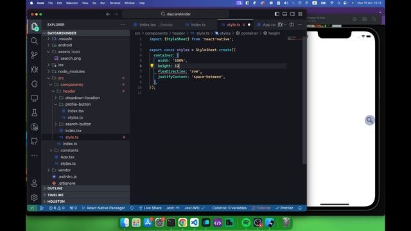Open the Manage gear menu
Screen dimensions: 411x231
pyautogui.click(x=34, y=197)
